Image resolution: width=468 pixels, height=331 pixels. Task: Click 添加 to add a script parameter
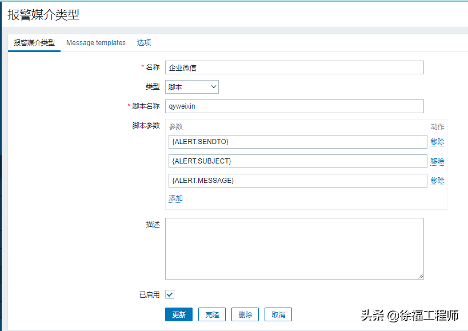tap(175, 198)
